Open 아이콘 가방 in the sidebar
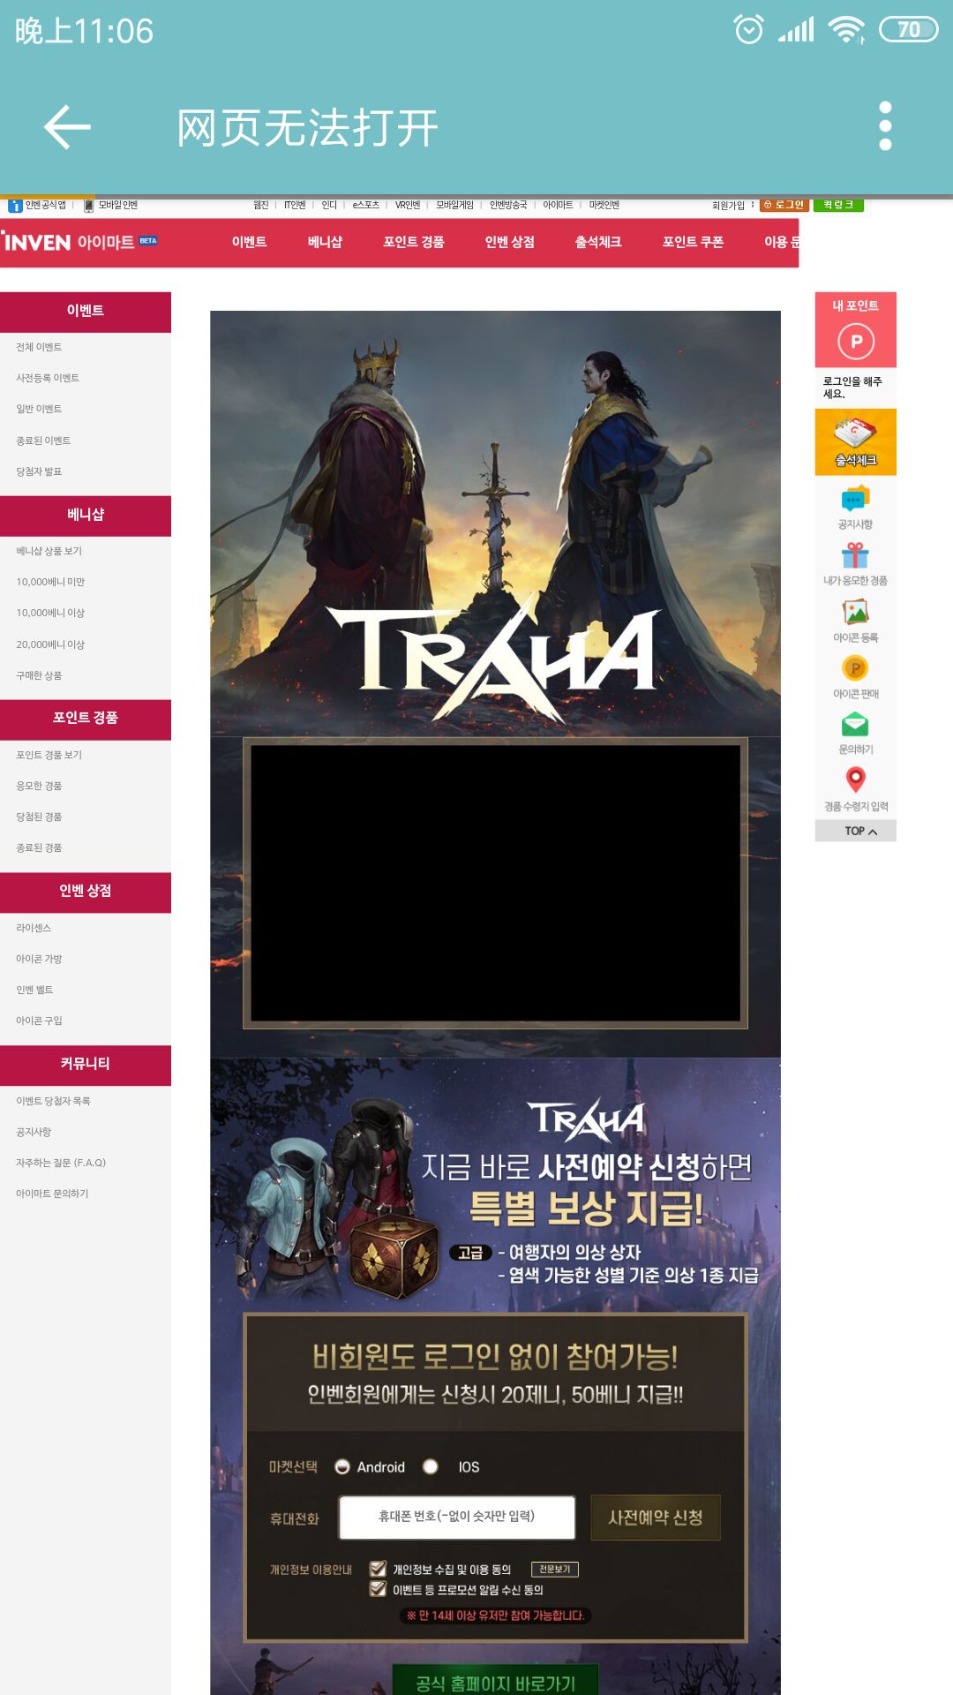The image size is (953, 1695). click(39, 959)
